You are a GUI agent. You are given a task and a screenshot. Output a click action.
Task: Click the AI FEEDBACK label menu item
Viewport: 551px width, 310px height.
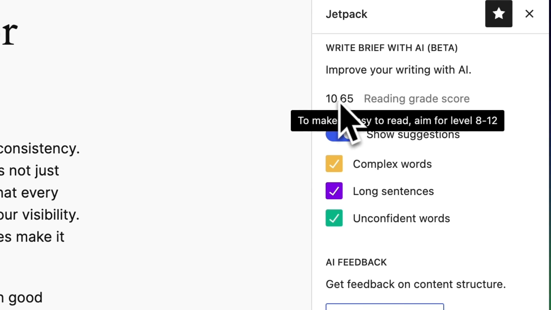coord(356,262)
